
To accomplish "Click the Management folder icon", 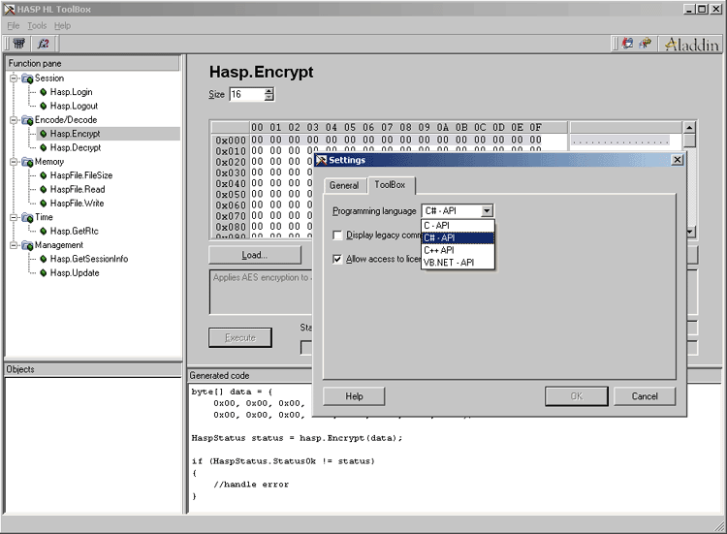I will 27,245.
